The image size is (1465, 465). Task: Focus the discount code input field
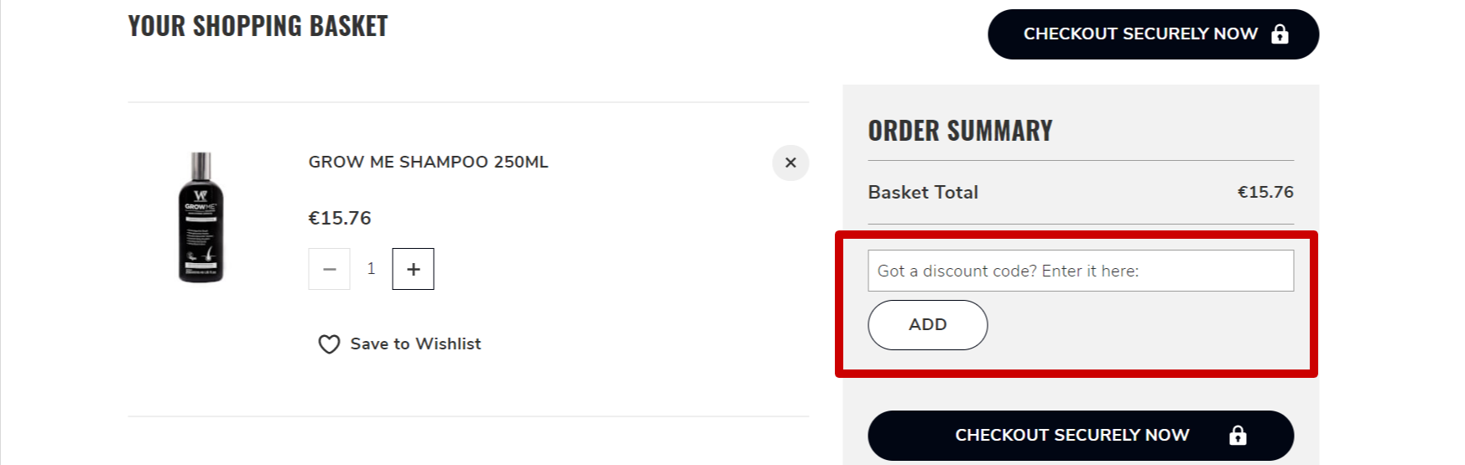click(x=1081, y=271)
